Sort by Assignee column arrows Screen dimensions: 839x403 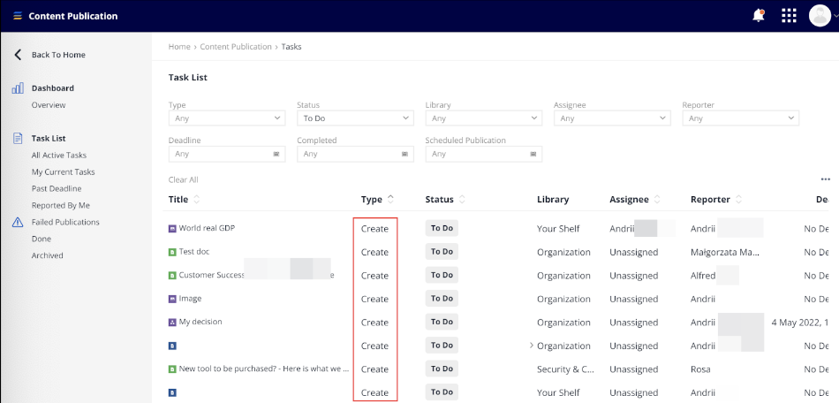[x=657, y=200]
